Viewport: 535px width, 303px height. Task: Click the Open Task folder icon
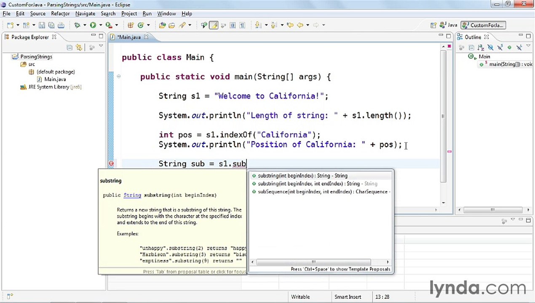pyautogui.click(x=171, y=25)
